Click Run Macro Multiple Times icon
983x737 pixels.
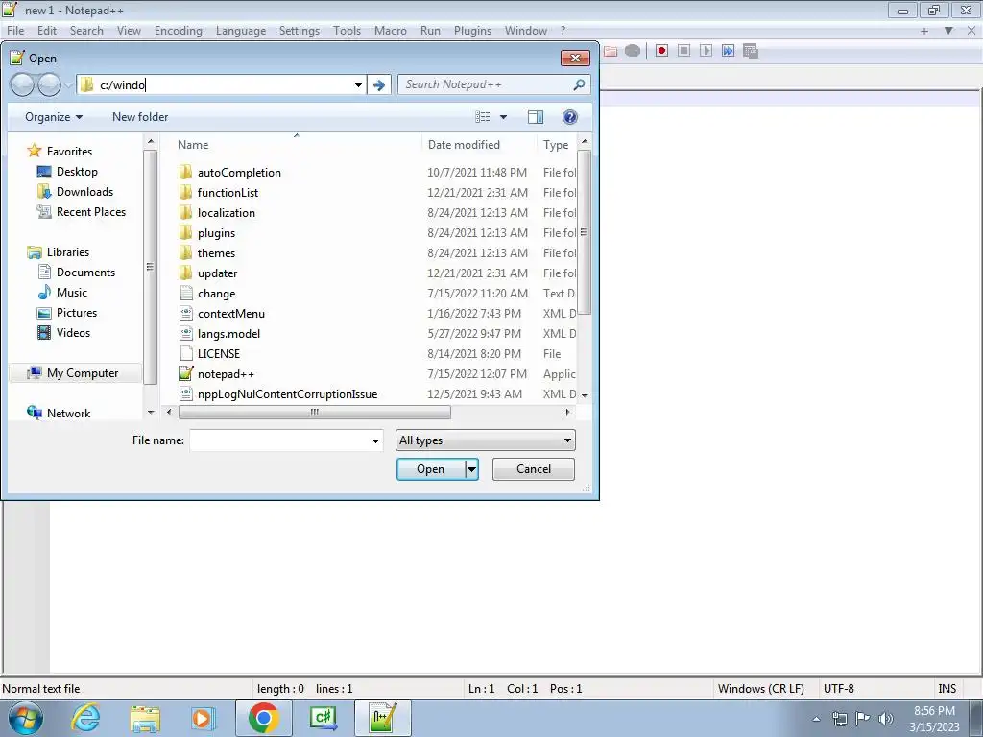coord(728,51)
